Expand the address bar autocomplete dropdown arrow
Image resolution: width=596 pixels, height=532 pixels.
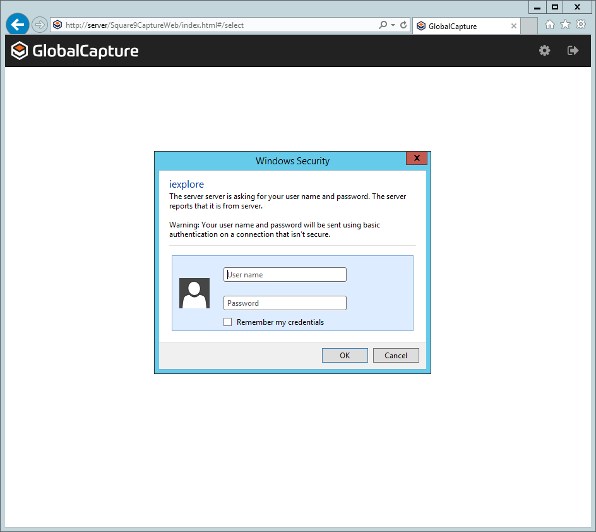pos(393,25)
